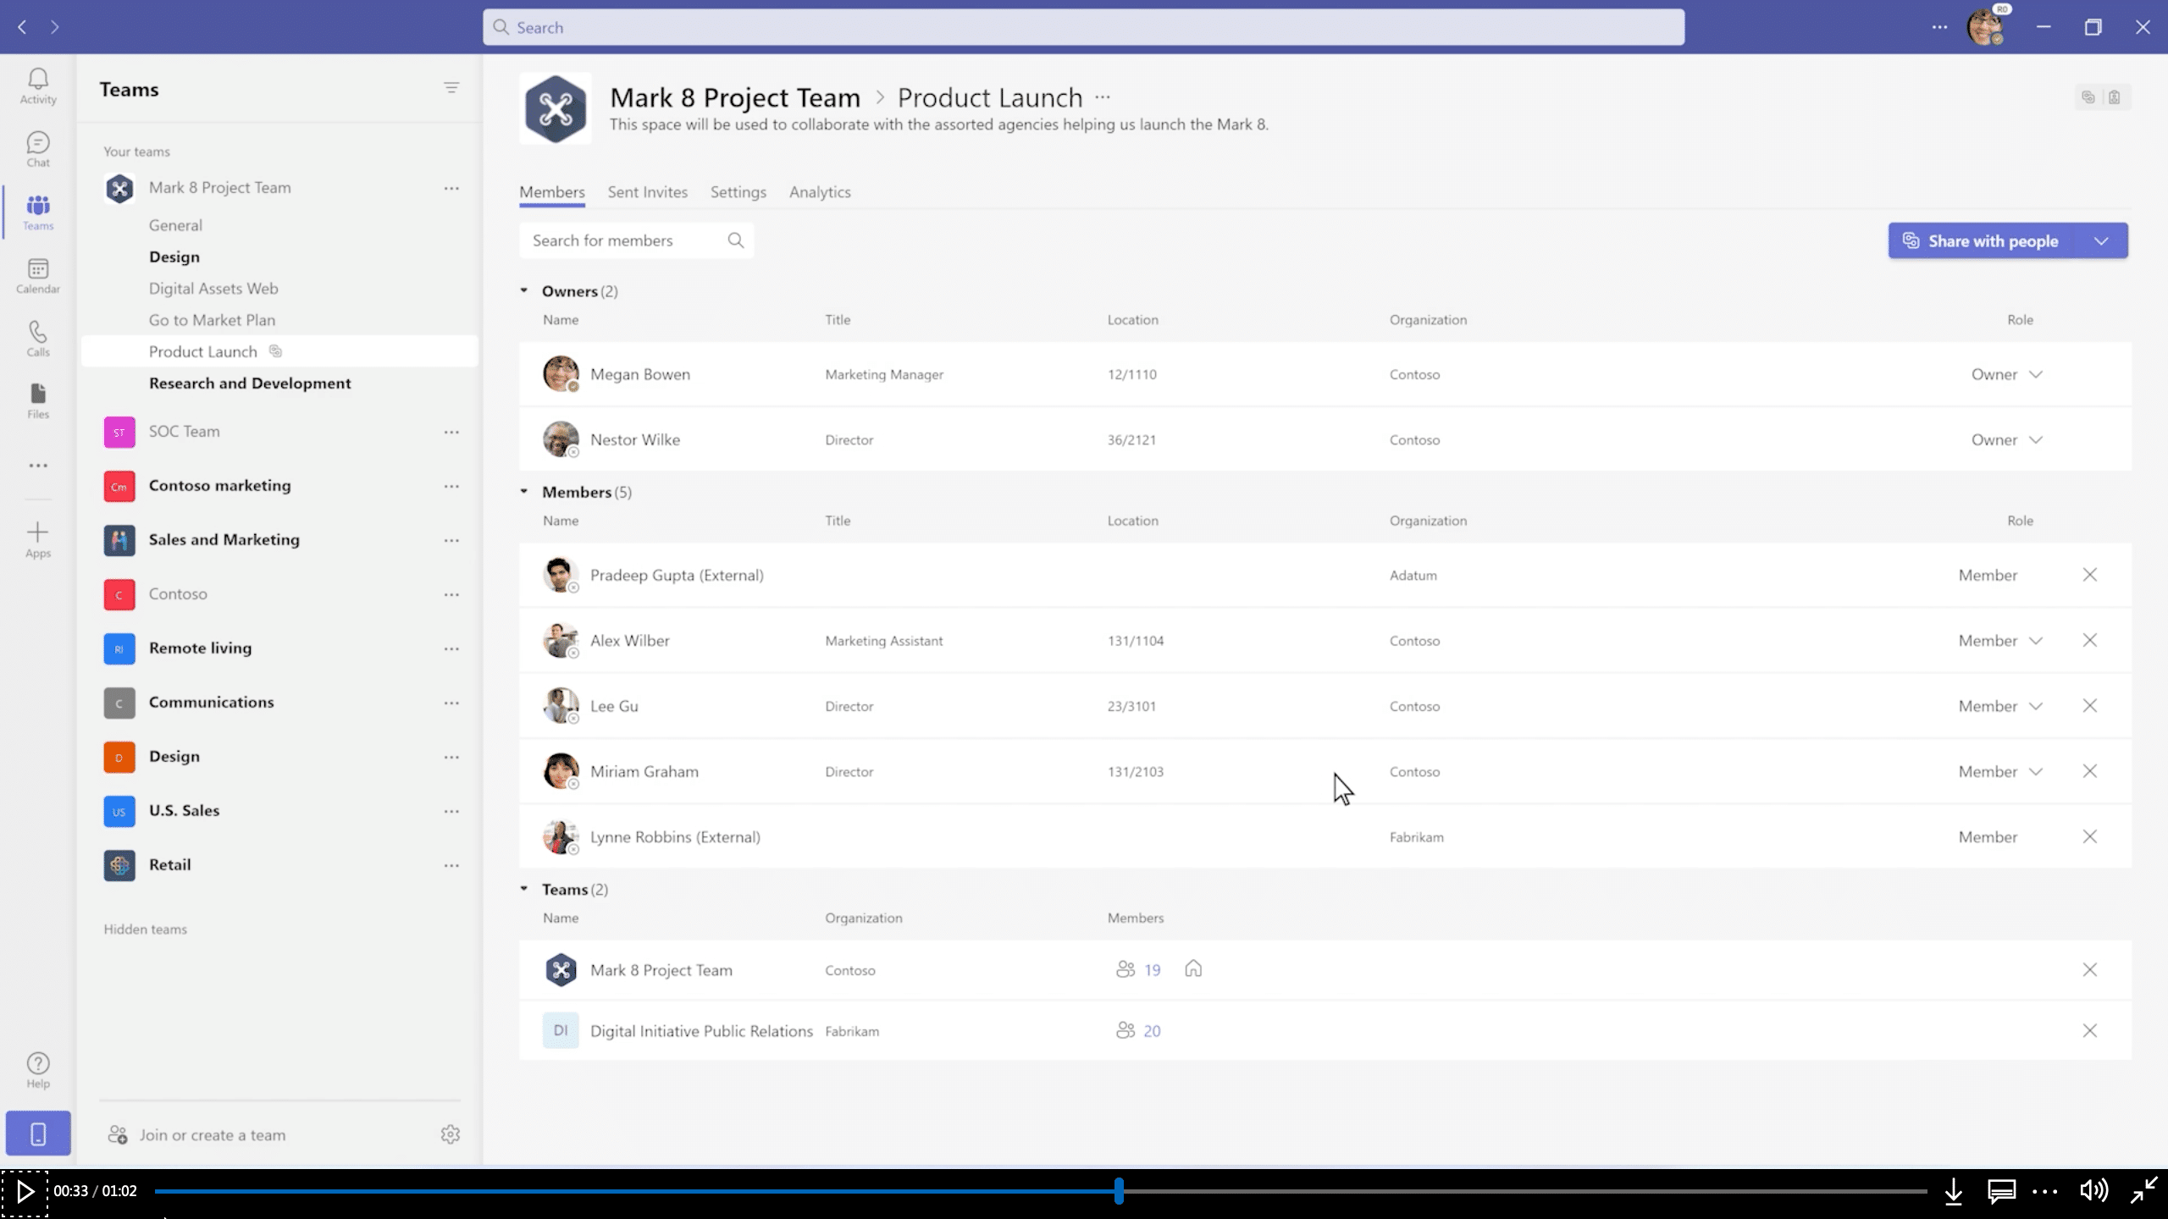This screenshot has width=2168, height=1219.
Task: Collapse the Owners section
Action: tap(523, 290)
